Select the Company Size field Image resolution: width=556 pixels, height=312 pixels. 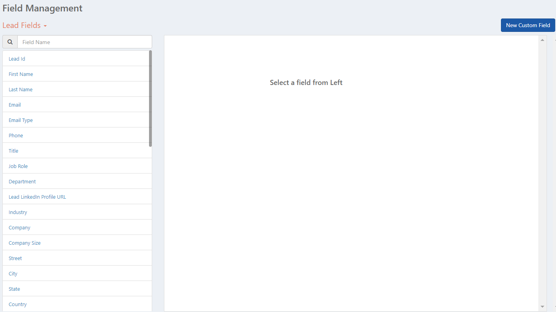click(77, 243)
